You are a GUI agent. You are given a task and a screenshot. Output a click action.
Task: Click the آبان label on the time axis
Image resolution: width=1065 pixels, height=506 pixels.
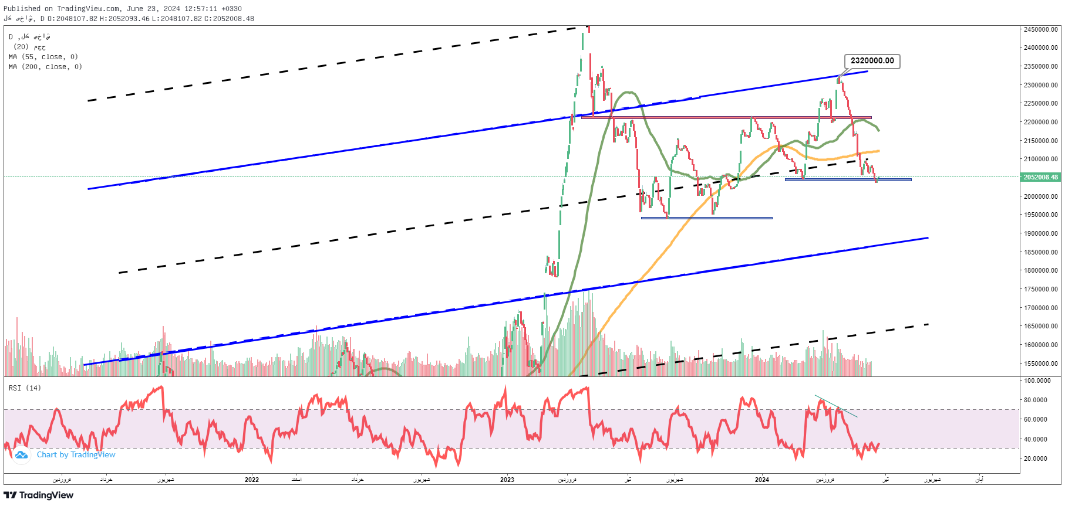pos(979,480)
